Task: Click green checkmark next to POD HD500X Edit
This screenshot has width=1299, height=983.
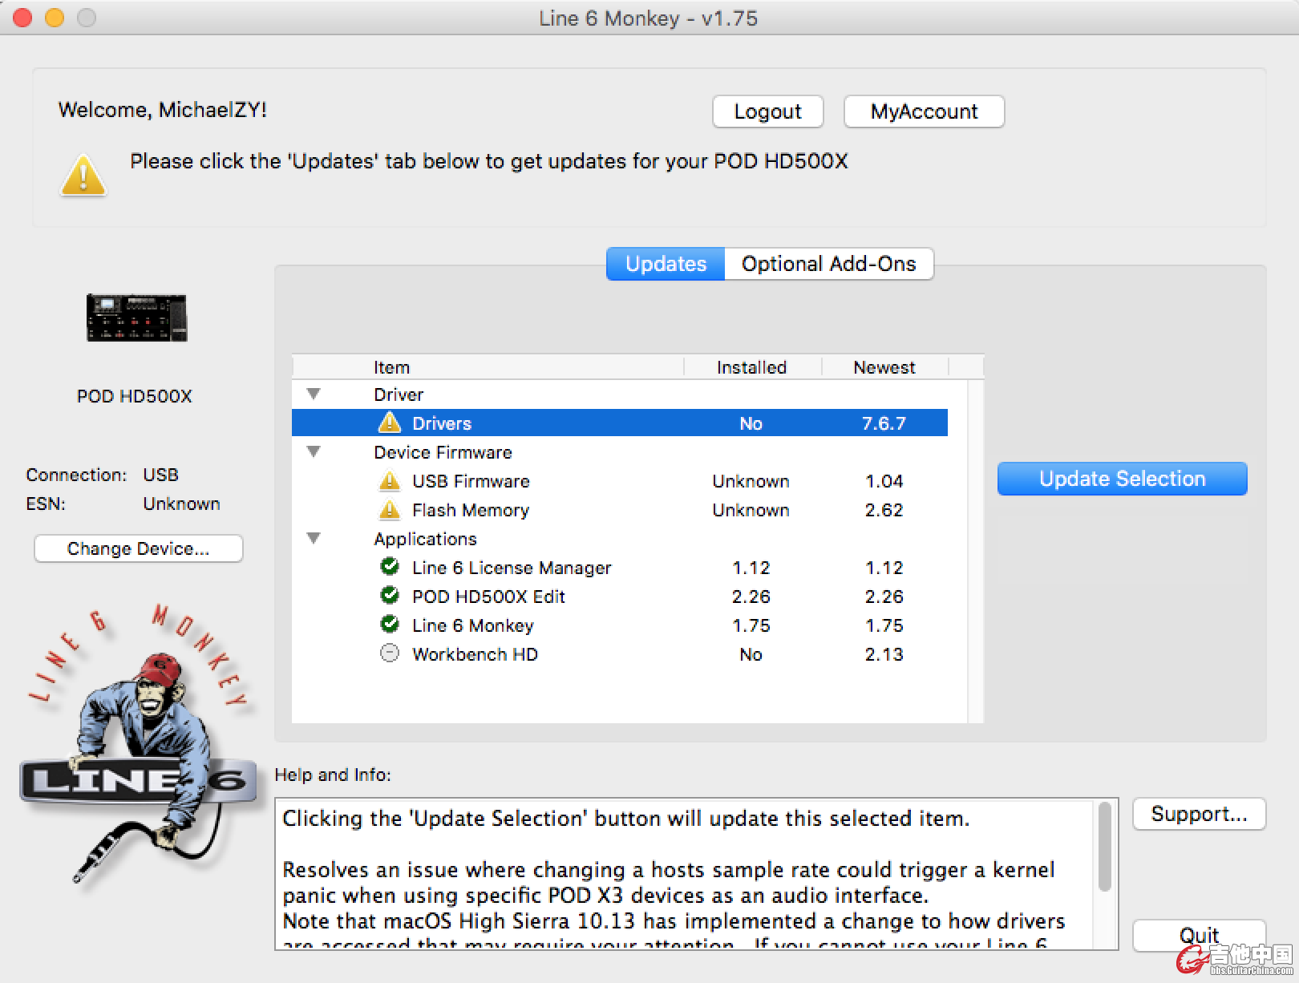Action: point(389,596)
